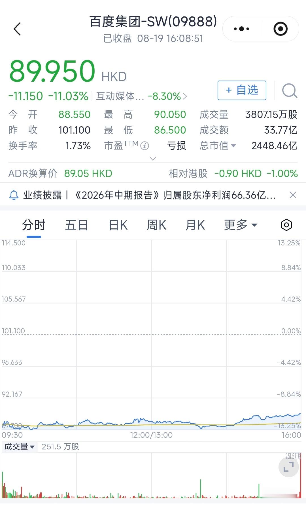
Task: Switch to the 周K tab
Action: (156, 225)
